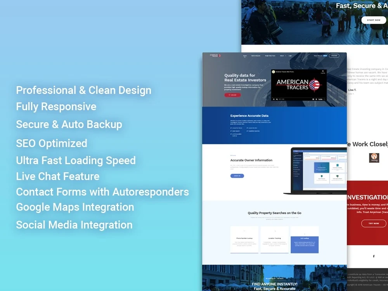The height and width of the screenshot is (291, 388).
Task: Click the 'Accurate Owner Information' heading
Action: click(251, 160)
